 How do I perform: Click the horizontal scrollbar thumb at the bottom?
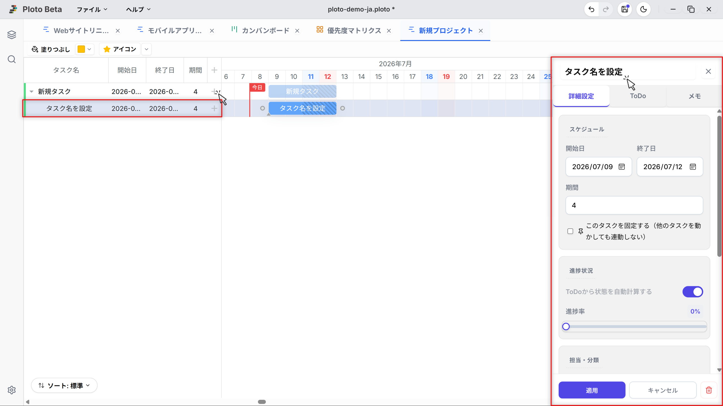[262, 402]
